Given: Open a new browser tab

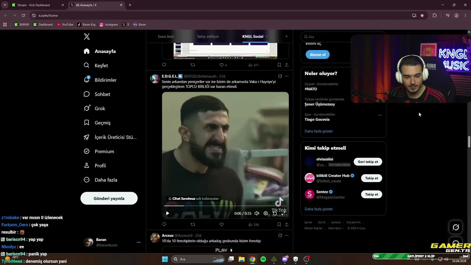Looking at the screenshot, I should (130, 5).
